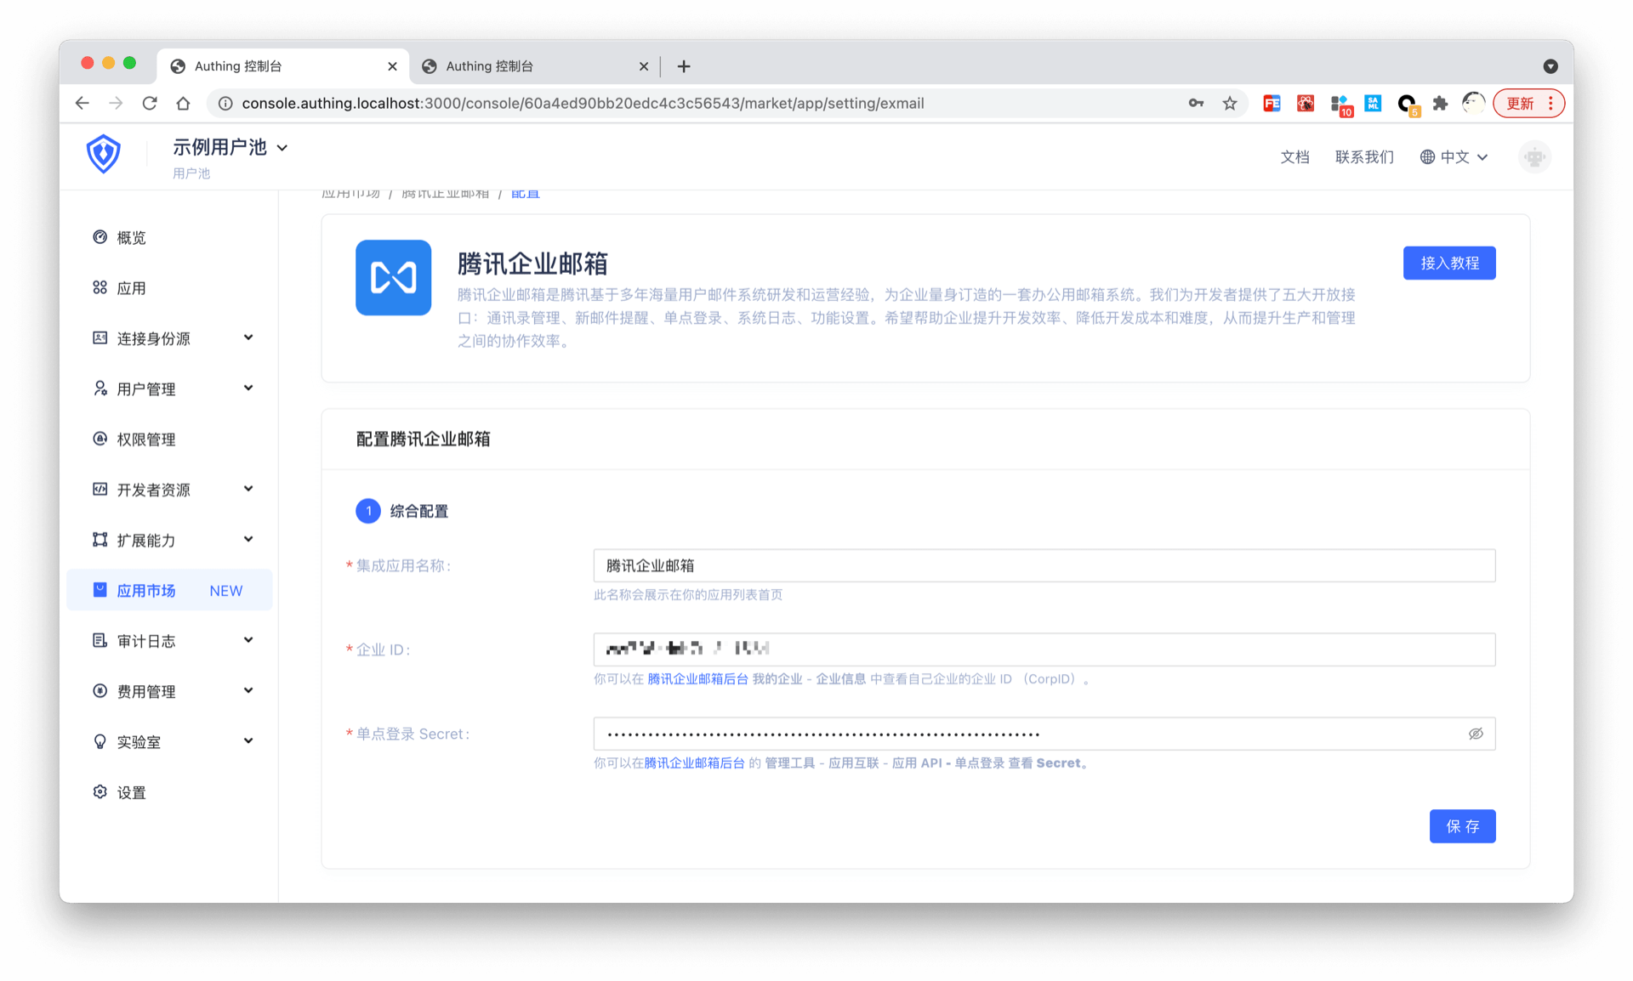Click the 企业 ID input field
Screen dimensions: 1633x981
click(1044, 649)
